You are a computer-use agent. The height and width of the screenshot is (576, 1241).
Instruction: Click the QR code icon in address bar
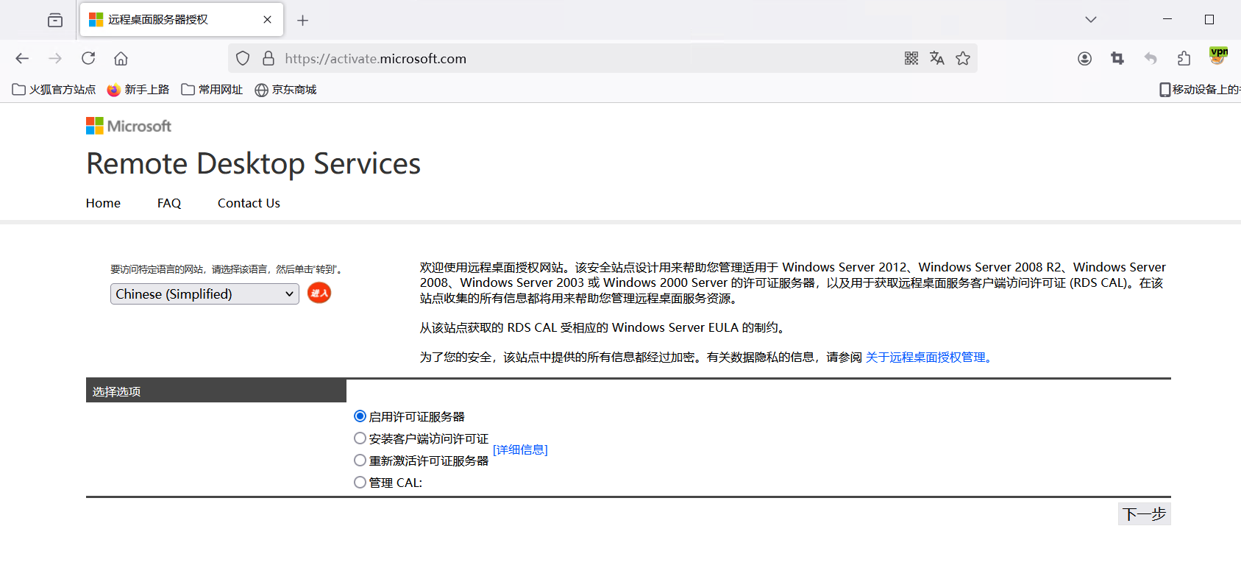911,59
